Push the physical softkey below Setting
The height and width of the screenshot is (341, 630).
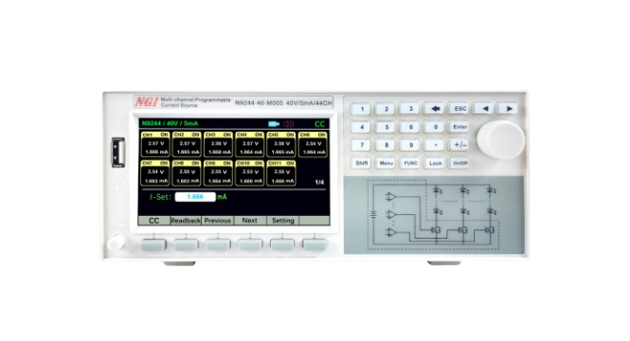(282, 244)
